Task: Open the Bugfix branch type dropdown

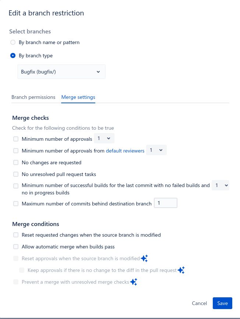Action: coord(61,72)
